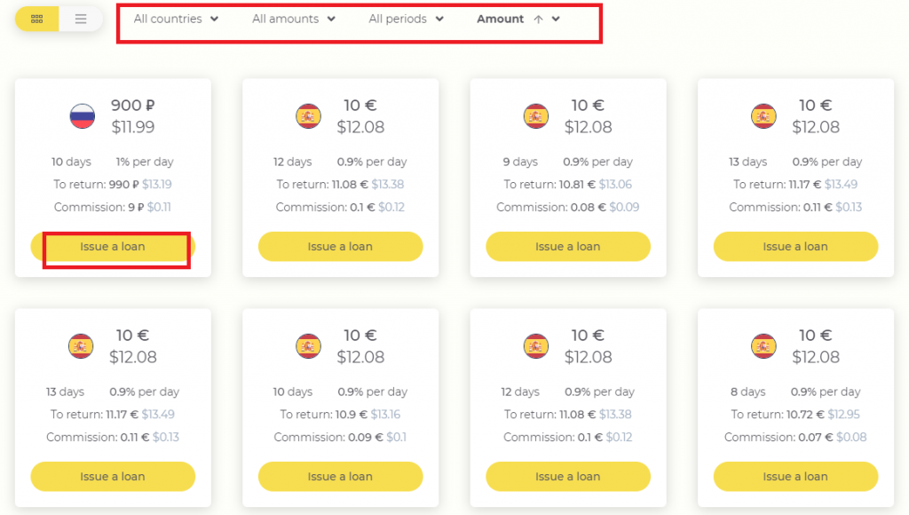Open the All periods dropdown
This screenshot has width=909, height=515.
click(406, 19)
